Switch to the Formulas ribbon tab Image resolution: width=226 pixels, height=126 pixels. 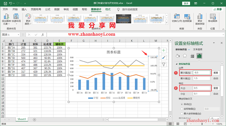tap(48, 10)
